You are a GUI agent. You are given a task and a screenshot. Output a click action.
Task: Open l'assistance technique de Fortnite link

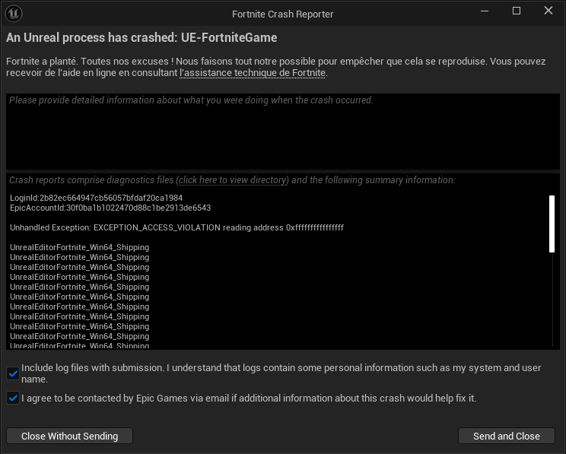click(x=253, y=73)
